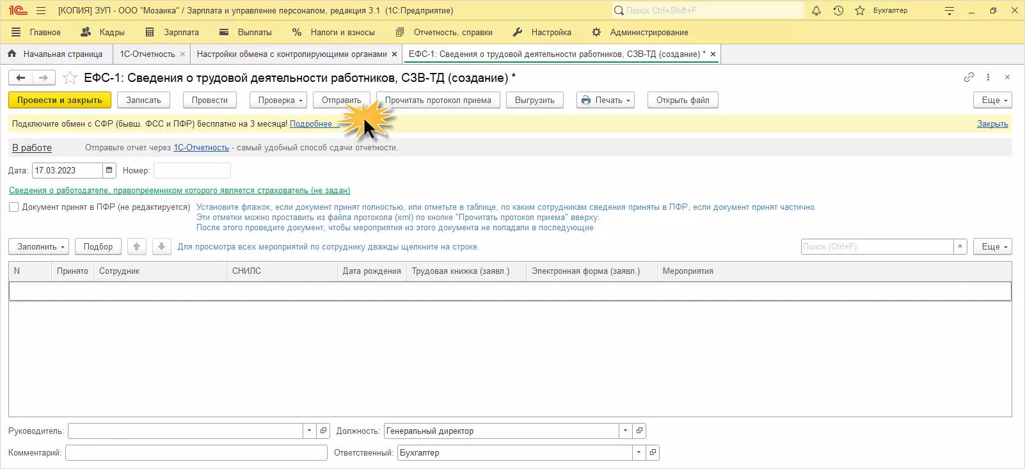Focus the Комментарий input field
This screenshot has height=469, width=1025.
click(196, 453)
